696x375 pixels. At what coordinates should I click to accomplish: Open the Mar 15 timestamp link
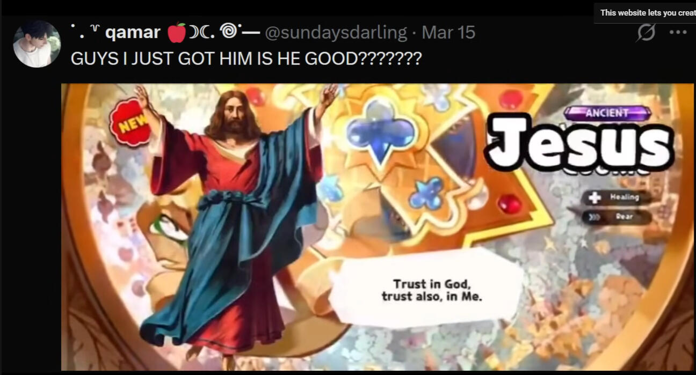pyautogui.click(x=448, y=33)
